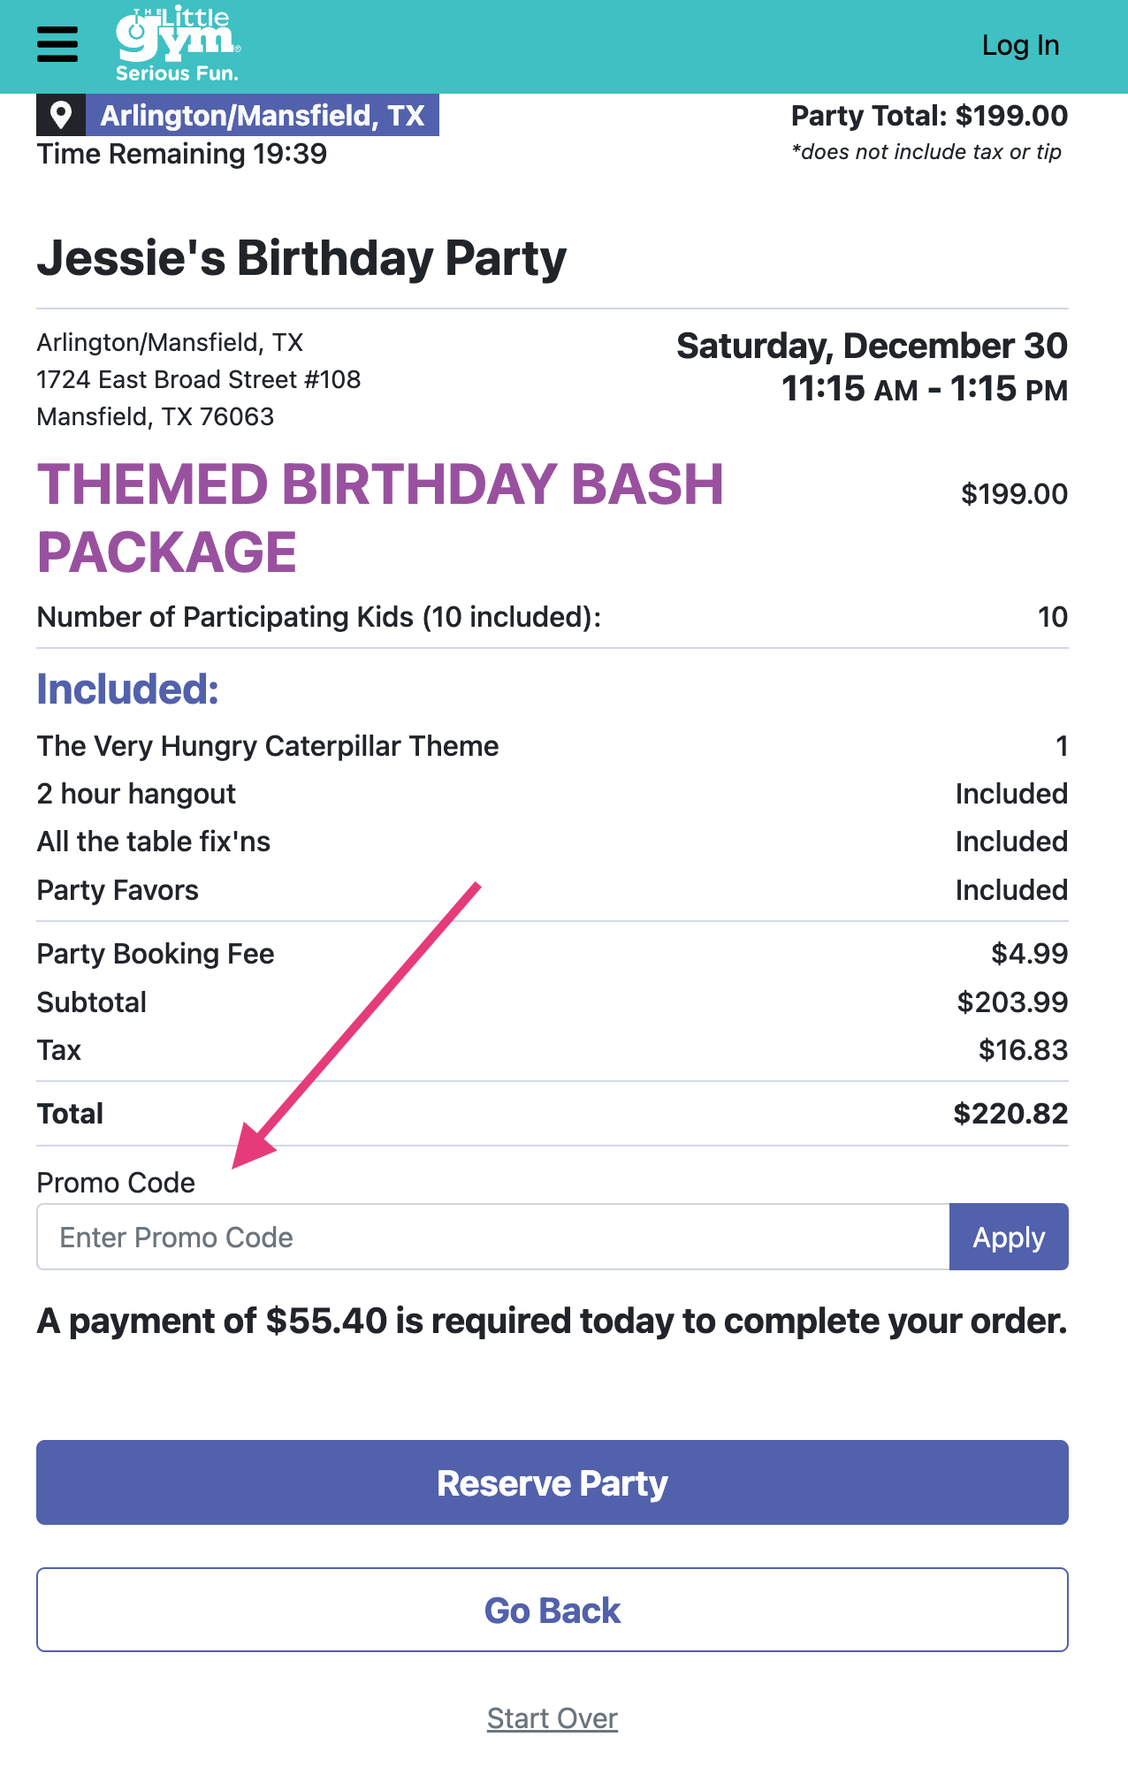Select the Time Remaining countdown
The width and height of the screenshot is (1128, 1775).
pyautogui.click(x=181, y=154)
